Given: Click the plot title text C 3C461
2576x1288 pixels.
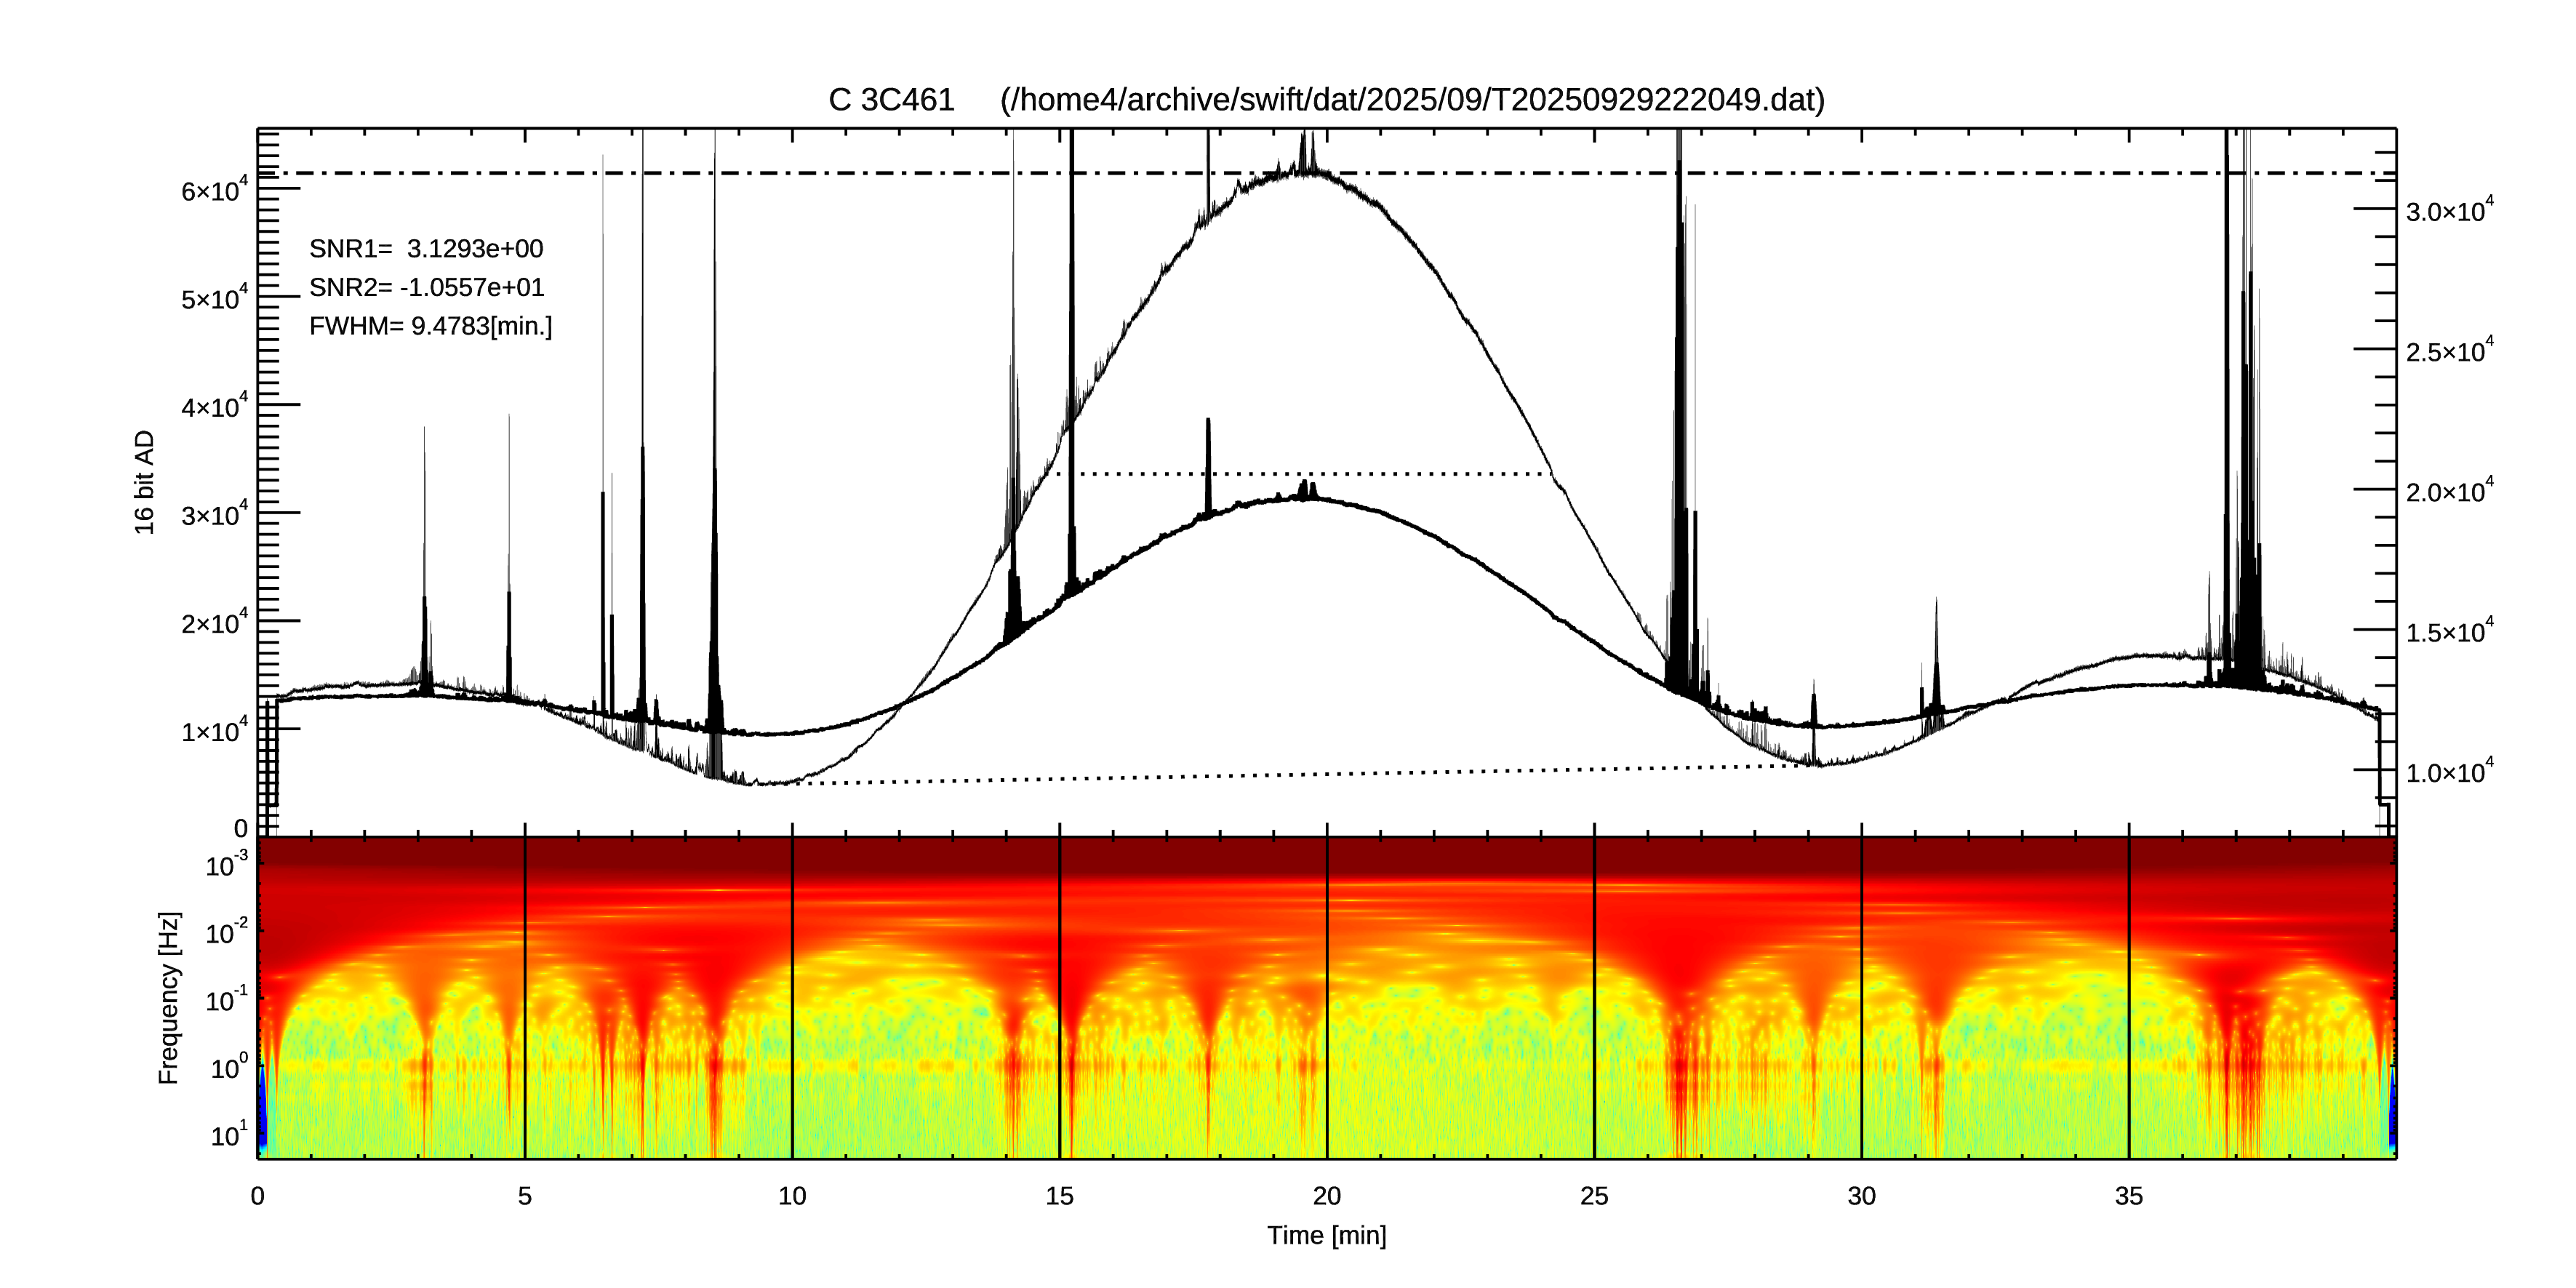Looking at the screenshot, I should 890,100.
